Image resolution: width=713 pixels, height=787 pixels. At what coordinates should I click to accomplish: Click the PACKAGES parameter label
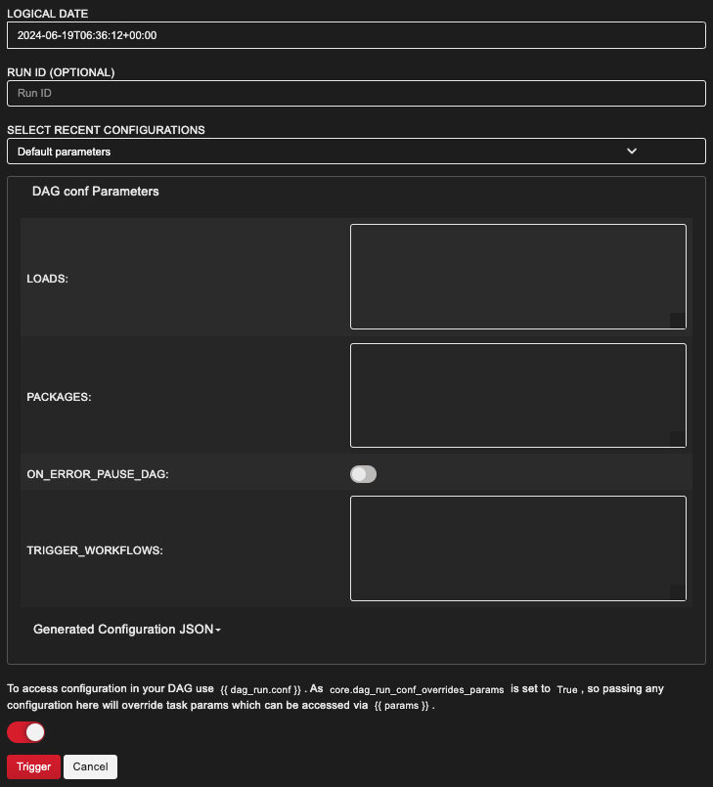coord(59,397)
